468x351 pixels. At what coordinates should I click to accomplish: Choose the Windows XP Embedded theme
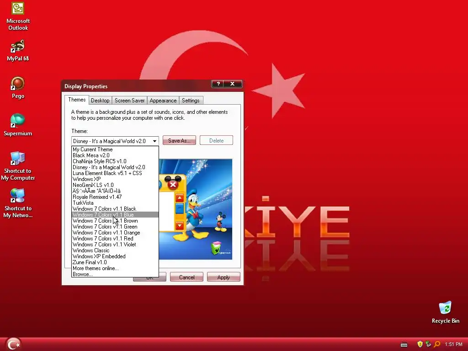pos(115,256)
